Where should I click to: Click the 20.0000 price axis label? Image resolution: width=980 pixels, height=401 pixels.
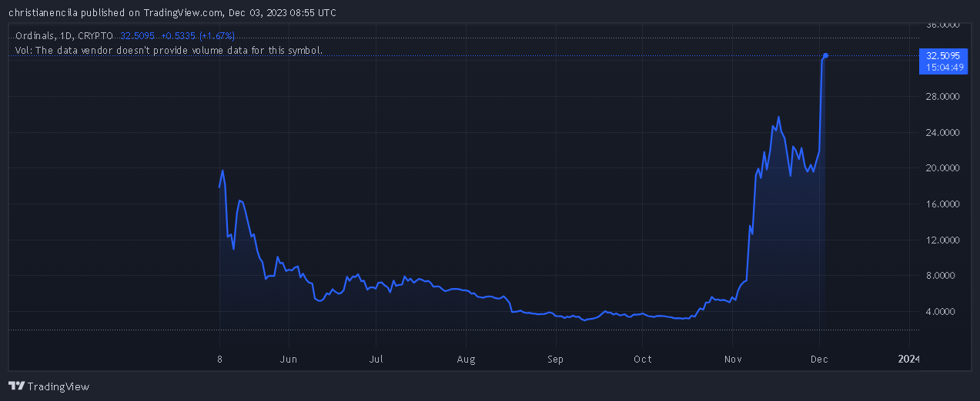942,168
